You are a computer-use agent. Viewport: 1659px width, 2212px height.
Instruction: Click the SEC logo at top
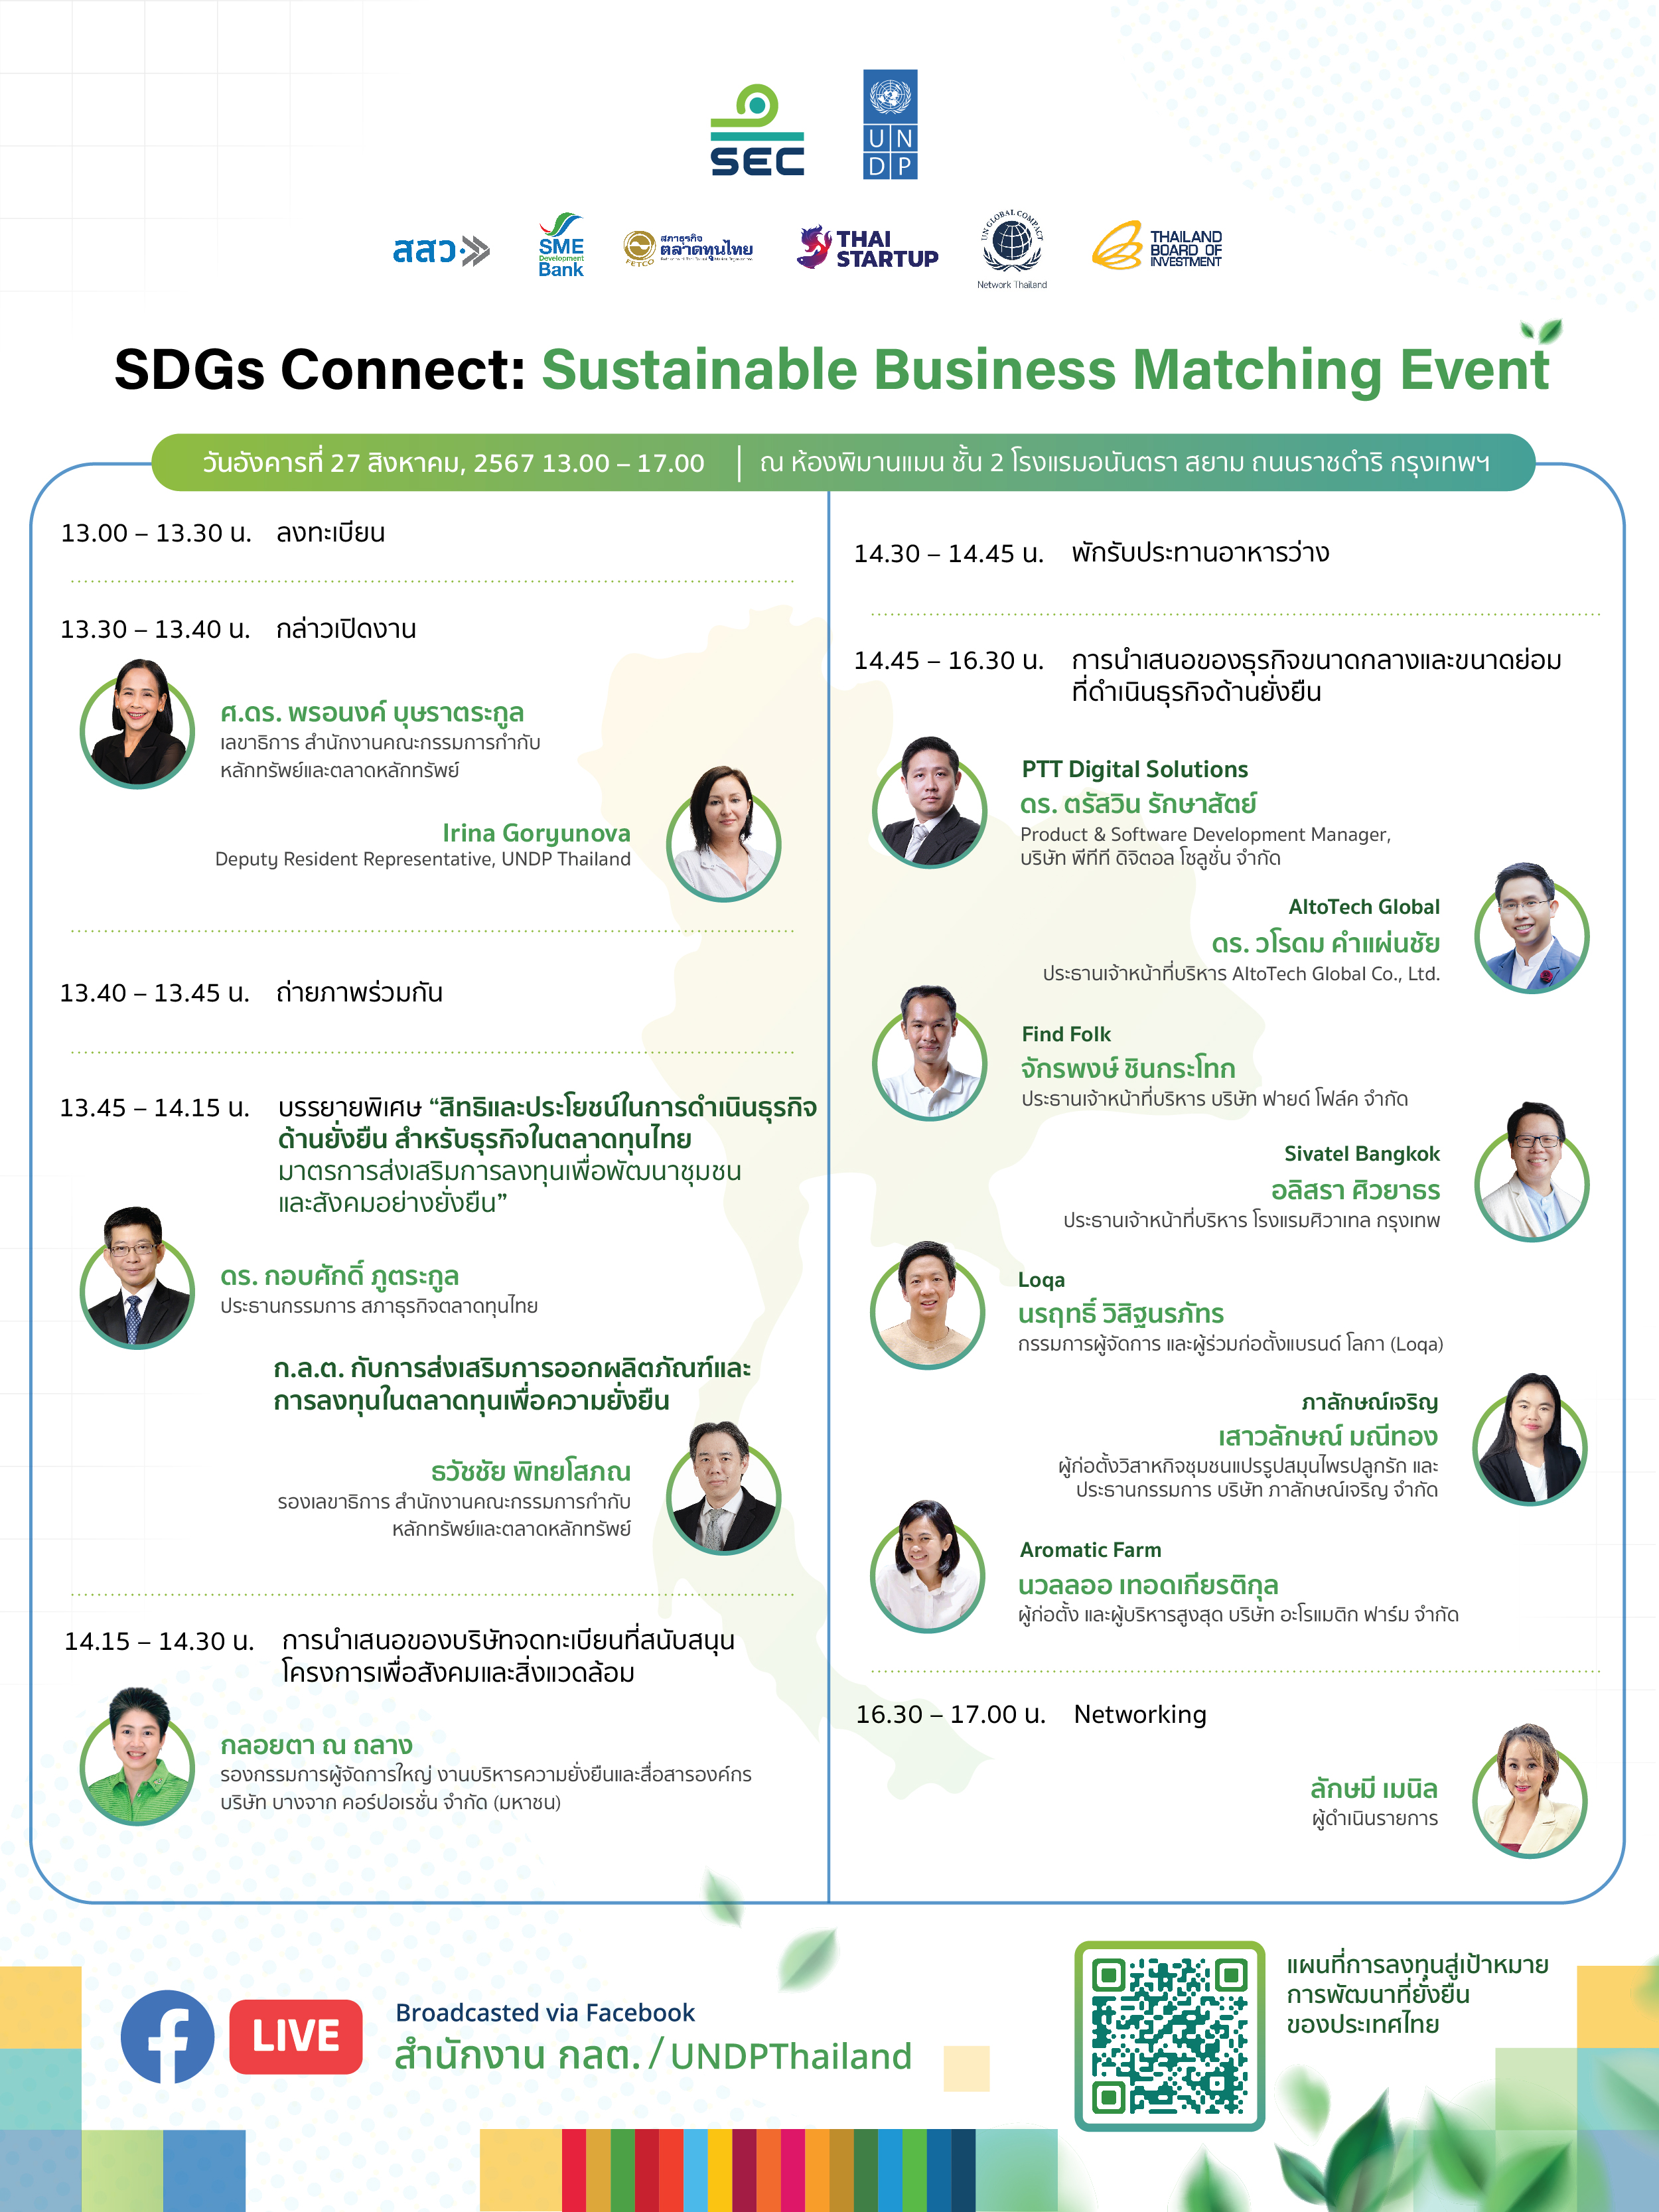click(757, 130)
